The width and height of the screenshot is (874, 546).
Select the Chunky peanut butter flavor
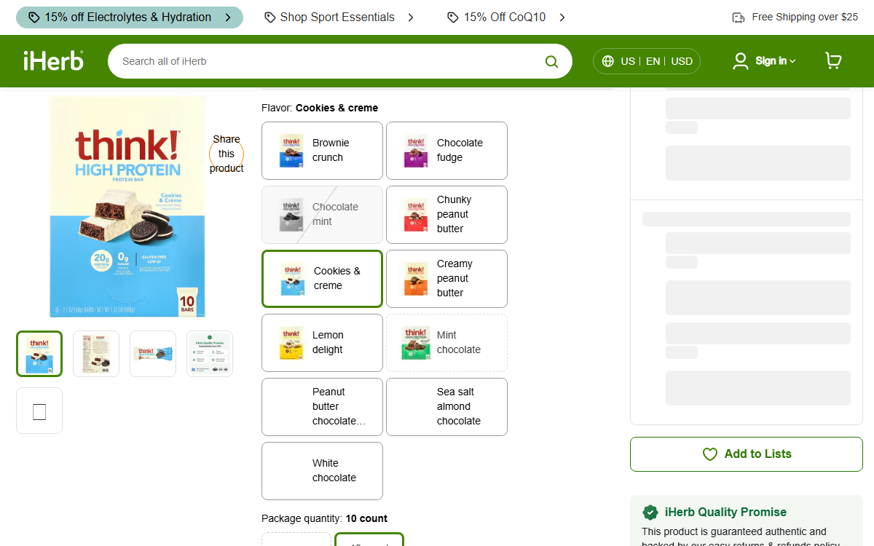tap(446, 215)
